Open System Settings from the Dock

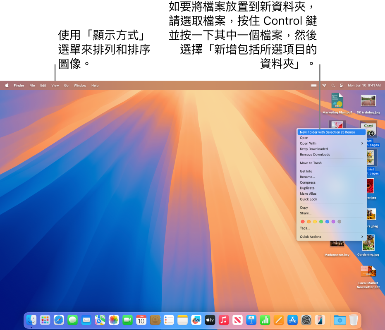pyautogui.click(x=306, y=320)
